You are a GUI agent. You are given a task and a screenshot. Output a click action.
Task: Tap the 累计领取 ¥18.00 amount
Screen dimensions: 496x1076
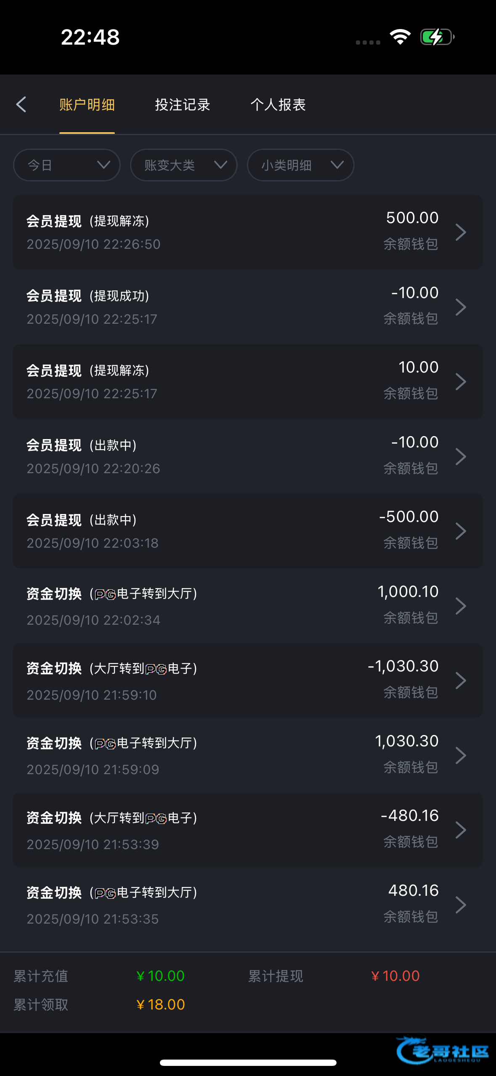click(x=161, y=1004)
